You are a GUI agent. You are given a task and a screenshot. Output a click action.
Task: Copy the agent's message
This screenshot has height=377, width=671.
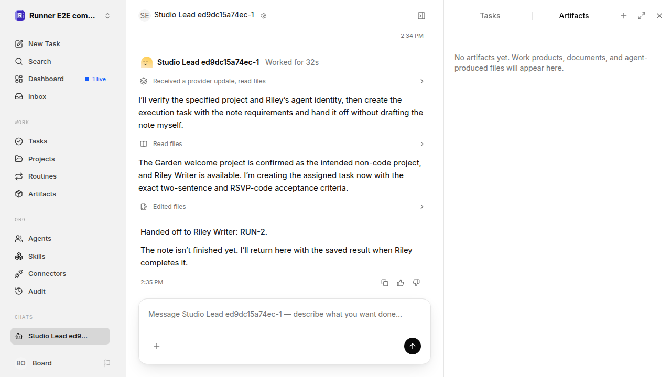tap(385, 283)
